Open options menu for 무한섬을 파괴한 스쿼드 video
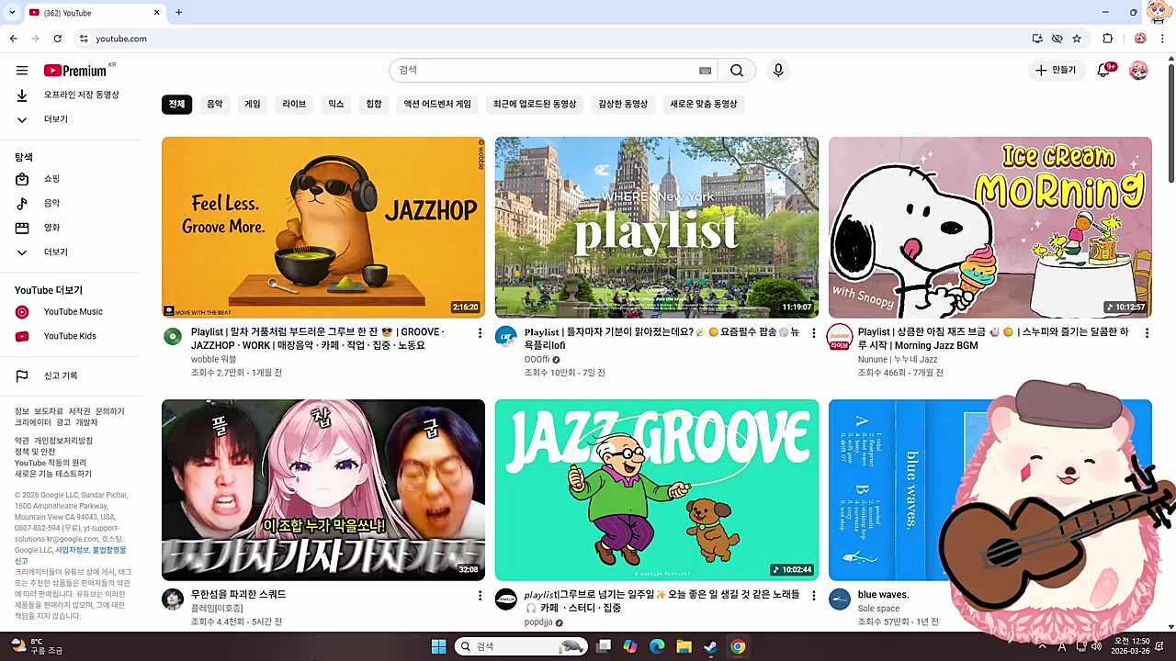Image resolution: width=1176 pixels, height=661 pixels. coord(480,596)
